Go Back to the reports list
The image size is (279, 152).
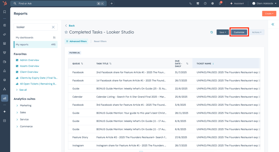[70, 26]
